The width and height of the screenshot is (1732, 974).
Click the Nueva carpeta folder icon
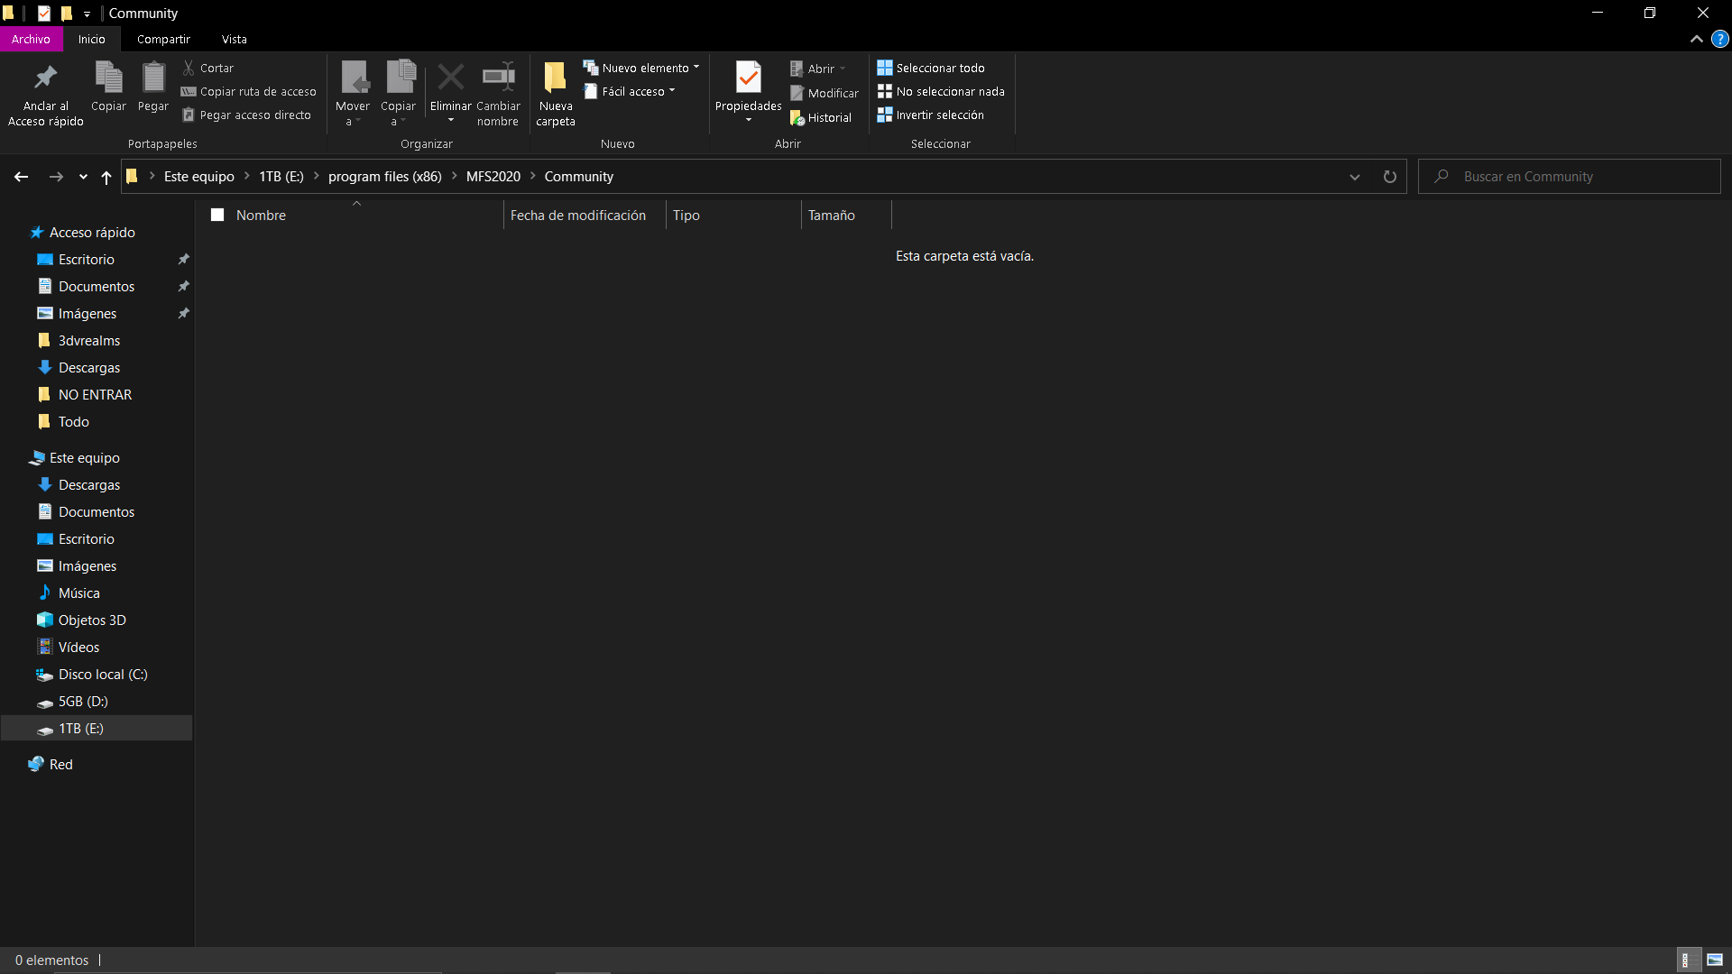[555, 78]
